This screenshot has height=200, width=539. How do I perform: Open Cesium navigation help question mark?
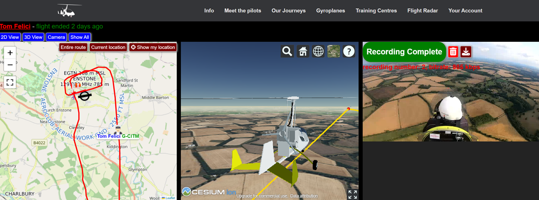coord(349,51)
